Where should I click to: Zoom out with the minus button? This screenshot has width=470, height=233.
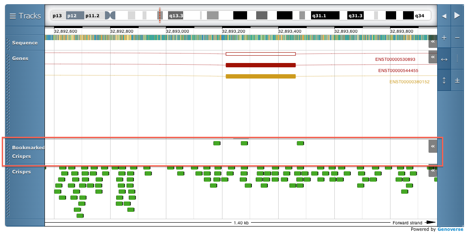(x=457, y=38)
